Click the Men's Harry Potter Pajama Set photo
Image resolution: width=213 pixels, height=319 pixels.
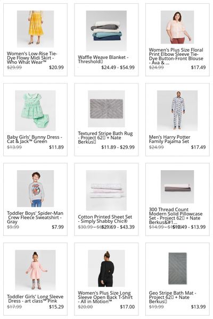pyautogui.click(x=177, y=111)
